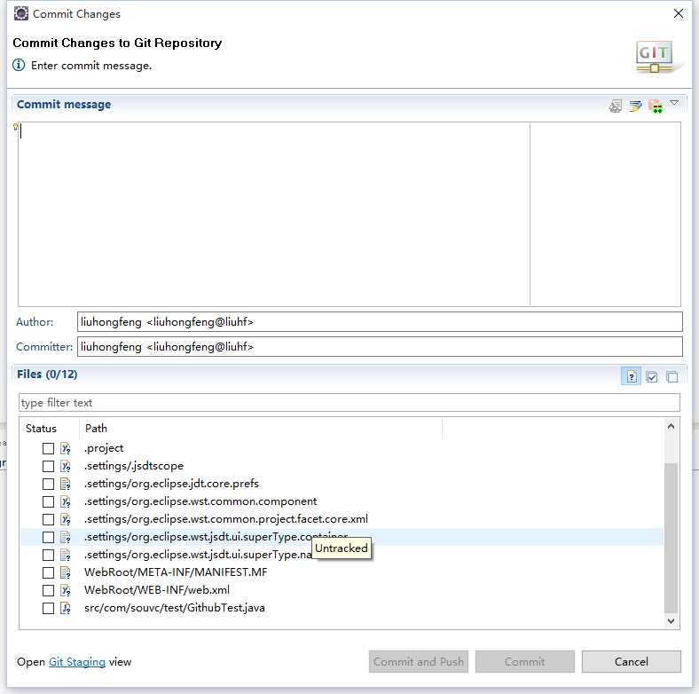
Task: Open the Git Staging view link
Action: tap(77, 662)
